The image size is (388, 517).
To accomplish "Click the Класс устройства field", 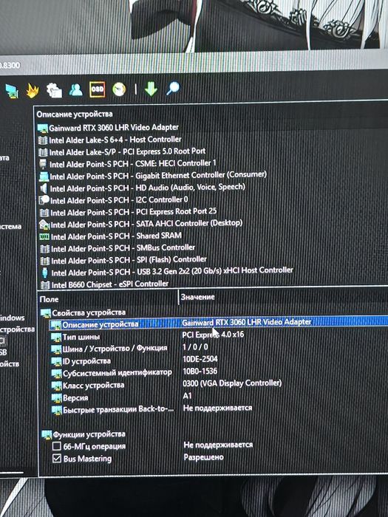I will pyautogui.click(x=93, y=386).
